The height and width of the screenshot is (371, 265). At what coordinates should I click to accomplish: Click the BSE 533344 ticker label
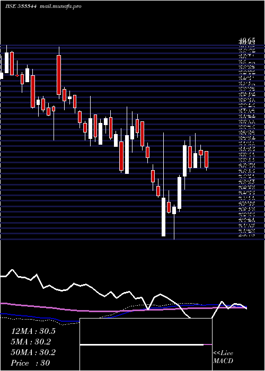click(x=21, y=6)
